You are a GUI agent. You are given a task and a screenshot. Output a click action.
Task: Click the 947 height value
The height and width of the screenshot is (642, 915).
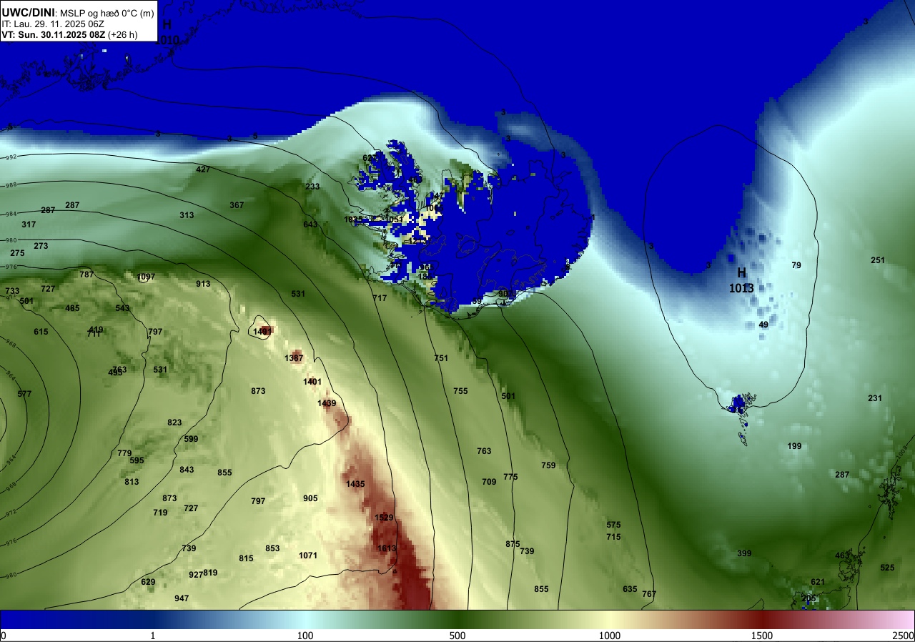tap(182, 598)
